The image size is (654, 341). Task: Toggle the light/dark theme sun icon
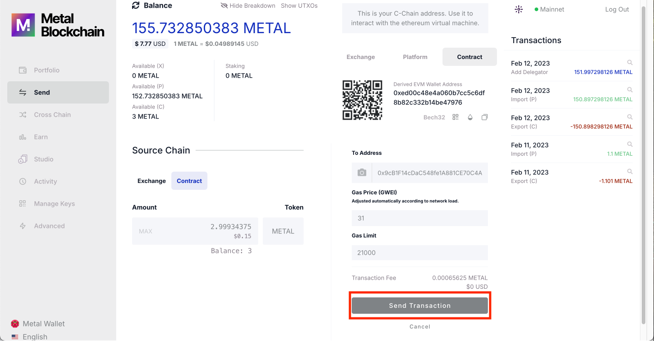(519, 9)
